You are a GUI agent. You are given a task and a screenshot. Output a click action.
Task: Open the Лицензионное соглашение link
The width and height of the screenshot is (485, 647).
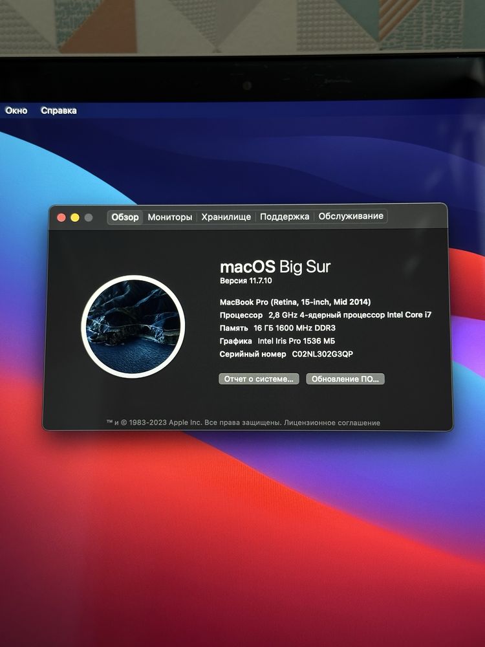[x=332, y=422]
